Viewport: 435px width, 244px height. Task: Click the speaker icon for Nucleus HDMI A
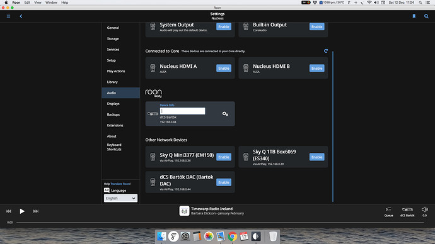click(x=153, y=68)
